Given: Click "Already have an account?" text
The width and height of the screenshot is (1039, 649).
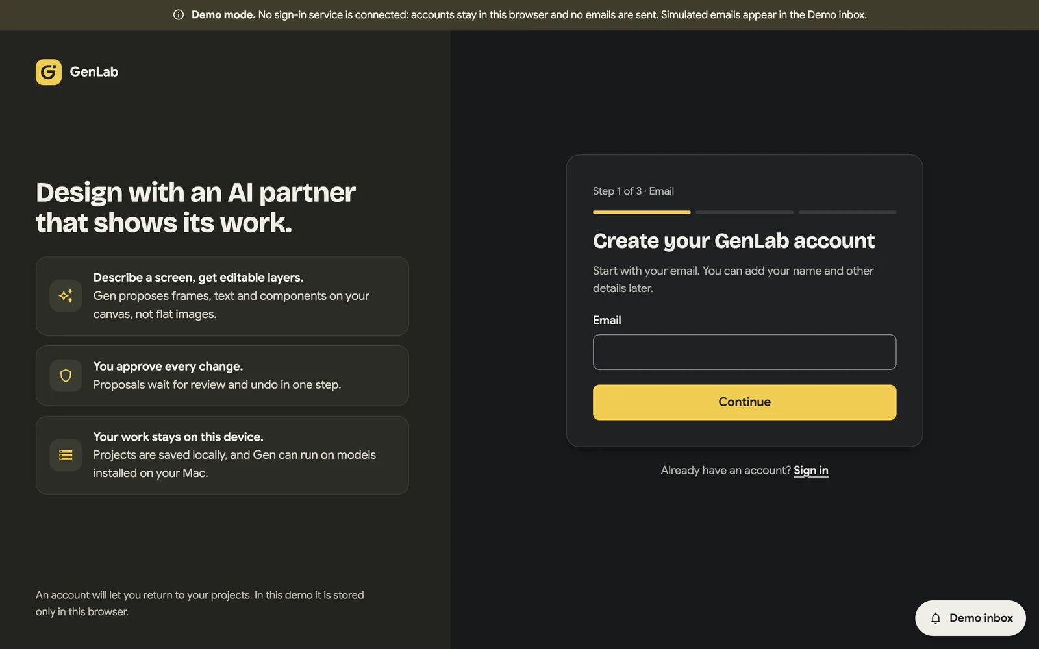Looking at the screenshot, I should [726, 471].
